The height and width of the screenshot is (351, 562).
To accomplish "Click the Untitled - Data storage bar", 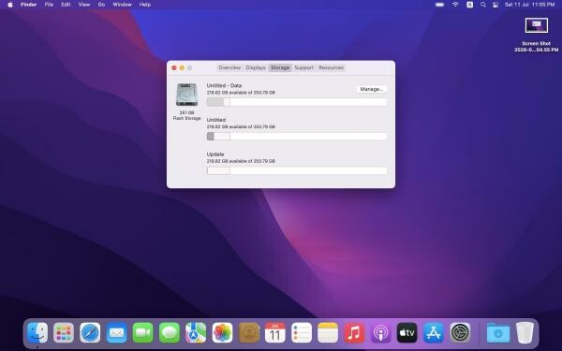I will coord(297,102).
